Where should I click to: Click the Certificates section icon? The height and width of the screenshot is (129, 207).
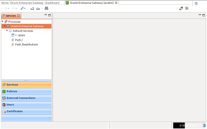coord(4,111)
